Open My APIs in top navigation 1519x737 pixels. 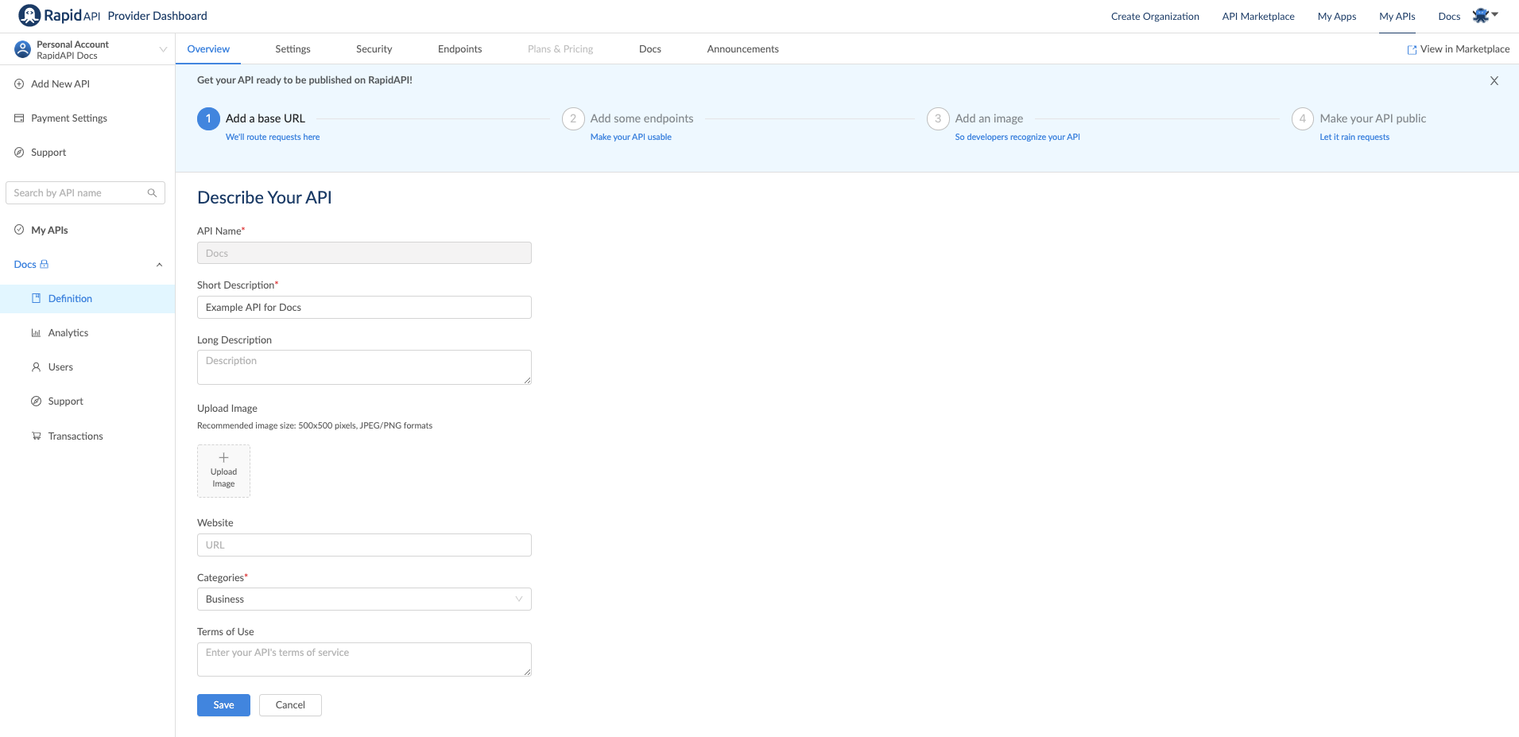coord(1397,16)
